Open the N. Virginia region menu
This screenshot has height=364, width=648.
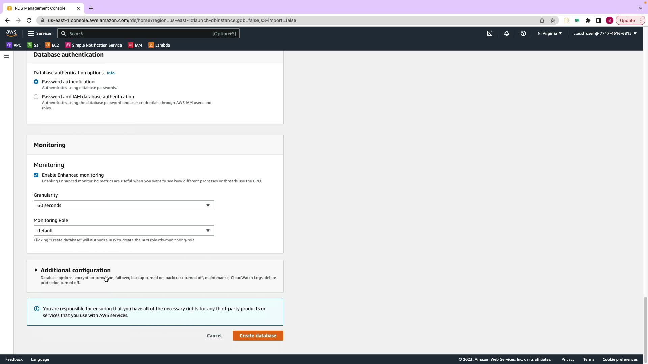click(x=549, y=33)
